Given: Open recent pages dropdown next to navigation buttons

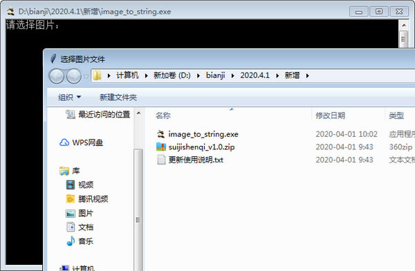Looking at the screenshot, I should click(86, 76).
